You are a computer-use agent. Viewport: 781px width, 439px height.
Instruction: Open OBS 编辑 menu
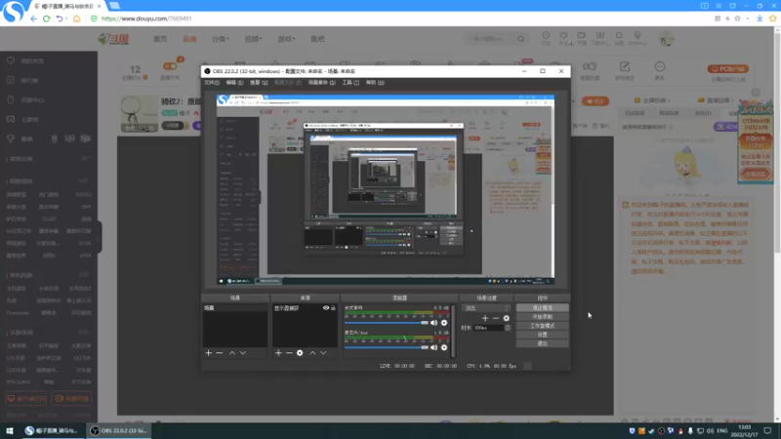coord(234,83)
